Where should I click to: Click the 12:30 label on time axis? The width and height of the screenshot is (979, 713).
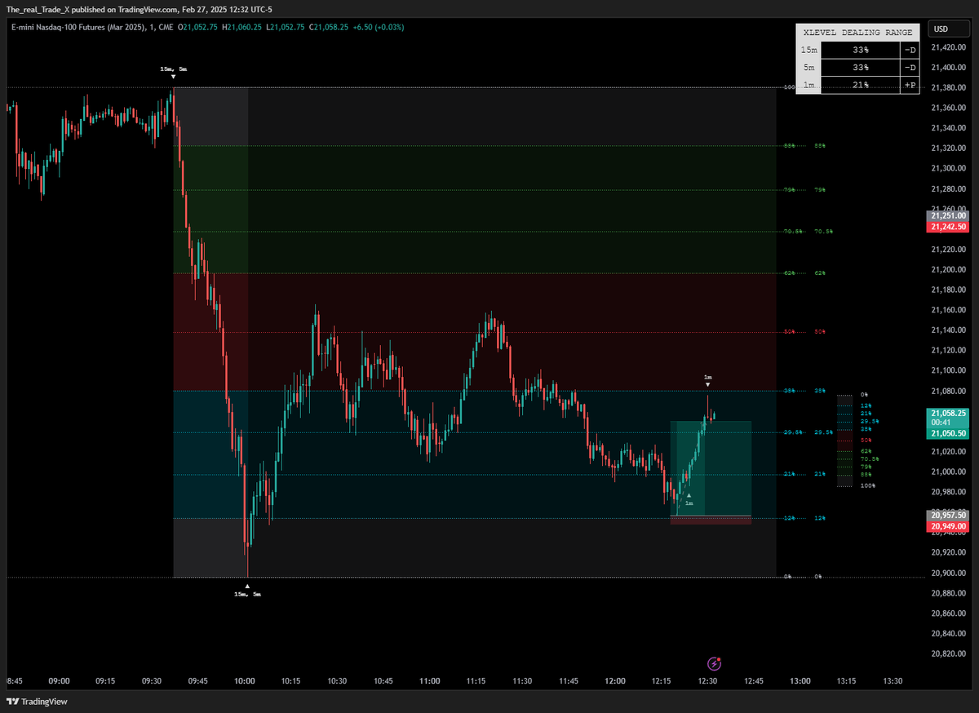pyautogui.click(x=707, y=681)
